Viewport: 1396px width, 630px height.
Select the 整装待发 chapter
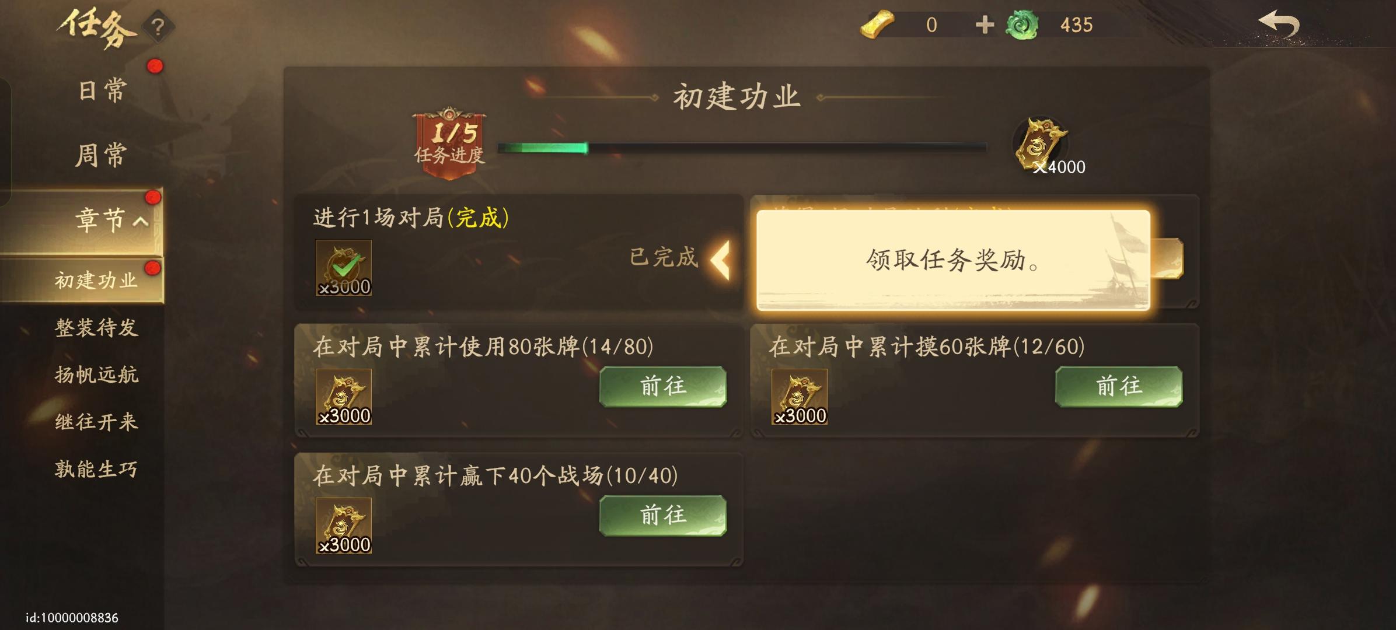pyautogui.click(x=97, y=328)
